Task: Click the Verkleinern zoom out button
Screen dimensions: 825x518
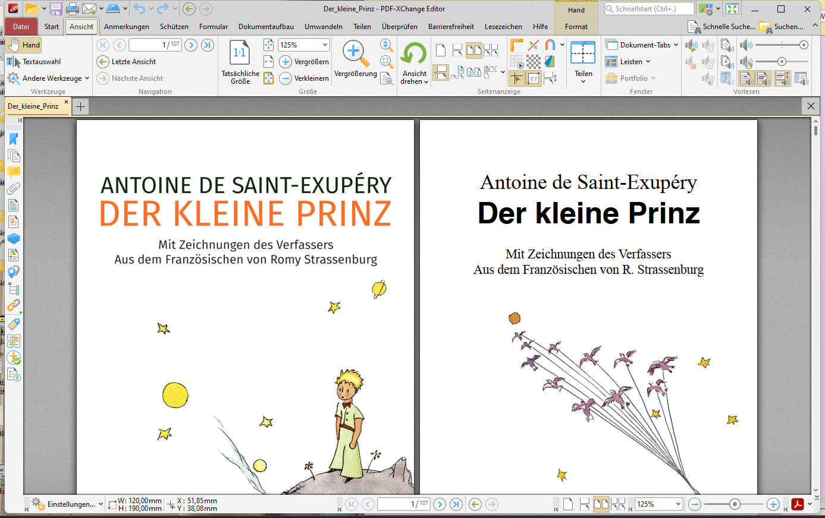Action: pos(304,78)
